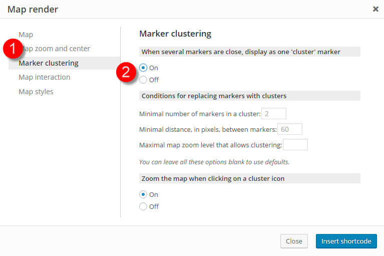Disable zoom on cluster icon click
Screen dimensions: 384x256
pos(143,206)
